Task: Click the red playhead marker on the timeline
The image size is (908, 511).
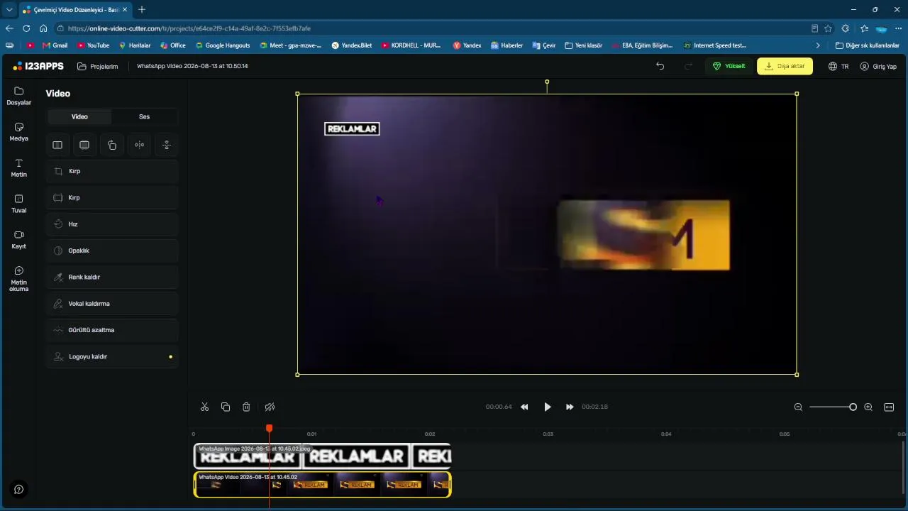Action: click(269, 428)
